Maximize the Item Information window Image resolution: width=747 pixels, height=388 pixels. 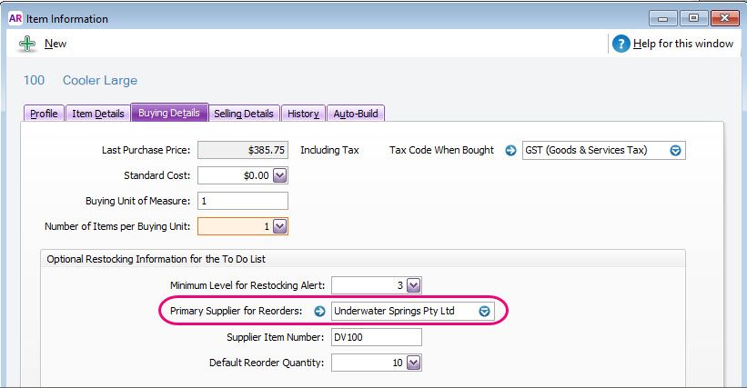[692, 18]
